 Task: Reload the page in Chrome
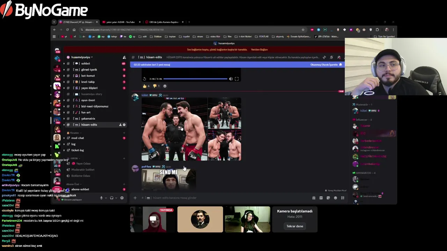tap(67, 30)
